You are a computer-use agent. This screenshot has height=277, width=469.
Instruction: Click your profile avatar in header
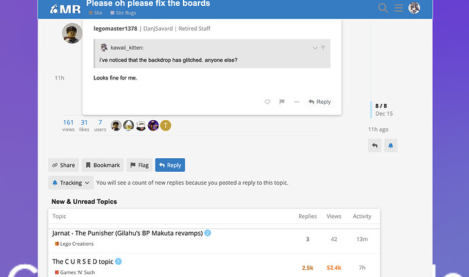pyautogui.click(x=414, y=8)
